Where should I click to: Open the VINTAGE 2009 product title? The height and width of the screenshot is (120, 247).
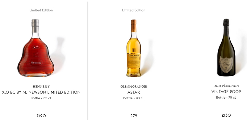tap(226, 92)
